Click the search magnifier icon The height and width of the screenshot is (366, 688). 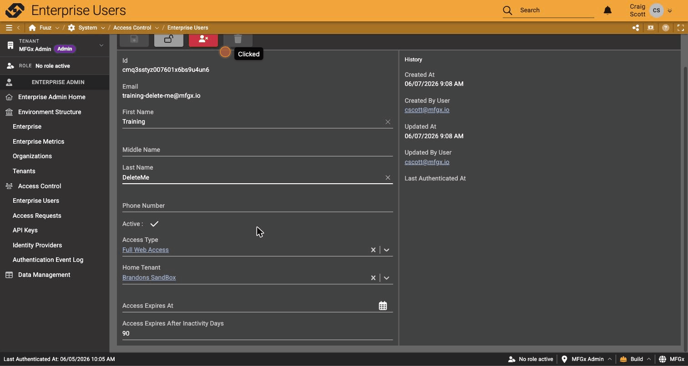point(508,10)
